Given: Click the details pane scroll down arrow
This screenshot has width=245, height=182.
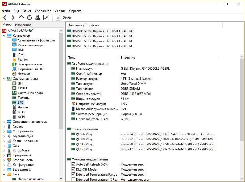Looking at the screenshot, I should tap(242, 179).
